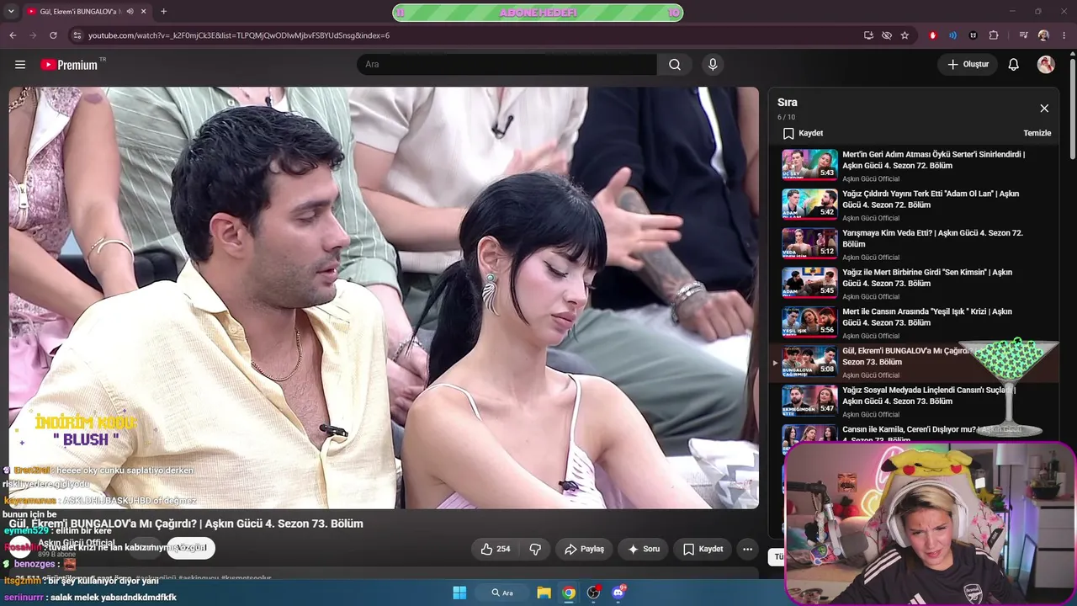
Task: Play 'Yağız ile Mert Birbirine Girdi' queue video
Action: point(927,278)
